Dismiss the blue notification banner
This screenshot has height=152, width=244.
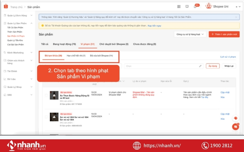(236, 17)
